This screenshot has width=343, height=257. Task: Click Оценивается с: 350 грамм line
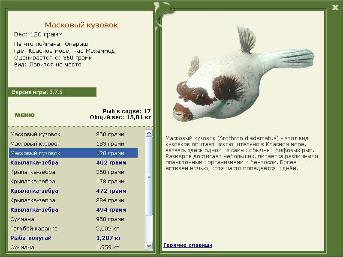[x=53, y=58]
